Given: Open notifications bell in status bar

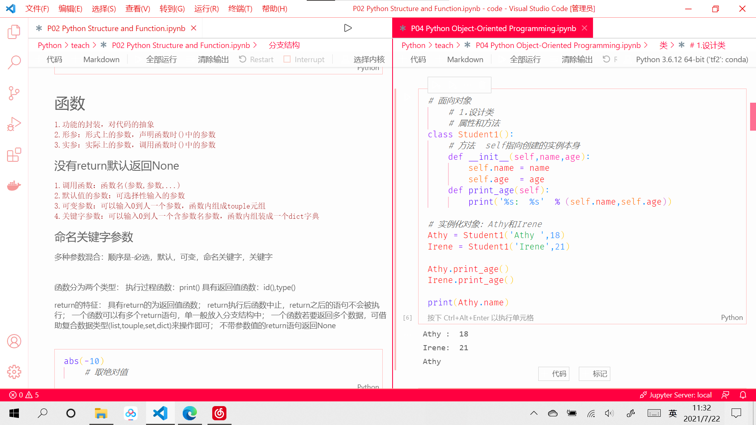Looking at the screenshot, I should click(x=742, y=395).
